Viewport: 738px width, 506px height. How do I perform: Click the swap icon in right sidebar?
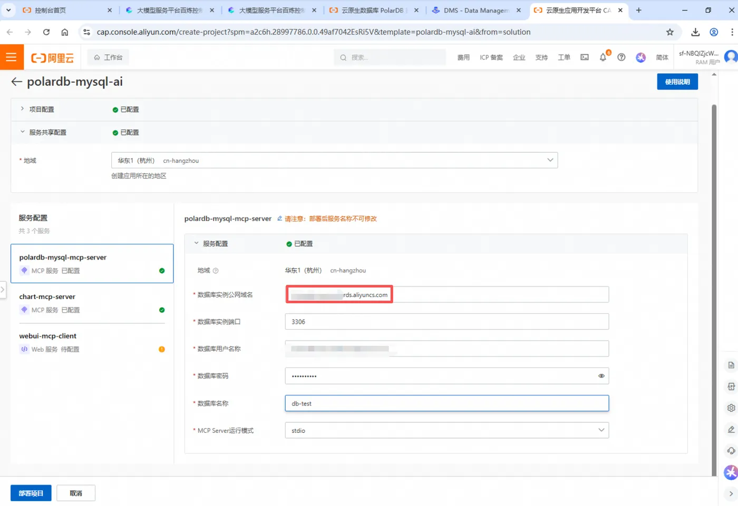point(731,386)
